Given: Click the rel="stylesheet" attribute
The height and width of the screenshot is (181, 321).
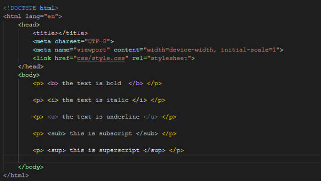Looking at the screenshot, I should (162, 58).
